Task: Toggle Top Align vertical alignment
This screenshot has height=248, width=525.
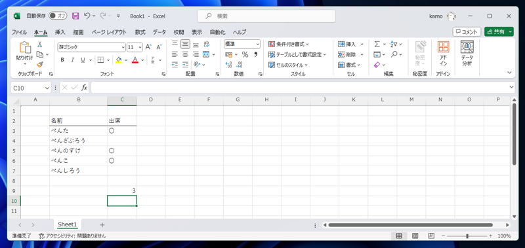Action: 175,44
